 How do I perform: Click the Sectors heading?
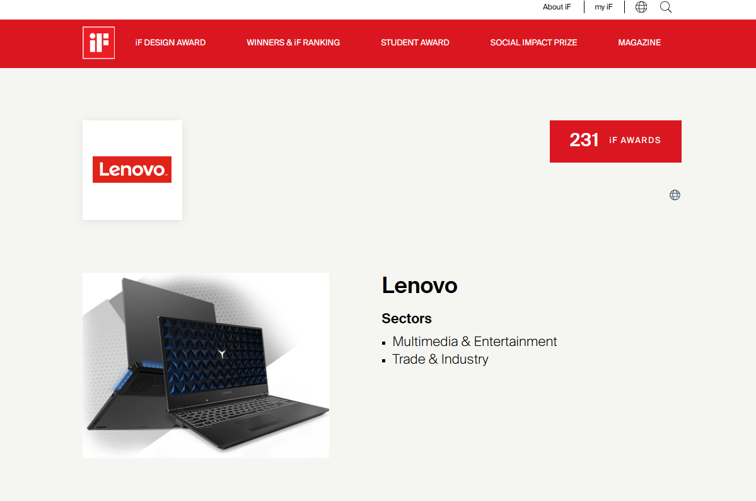pos(407,318)
